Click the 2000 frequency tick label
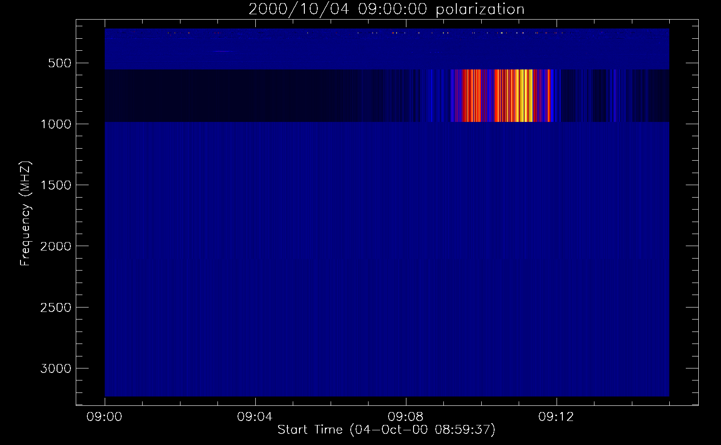 point(56,246)
